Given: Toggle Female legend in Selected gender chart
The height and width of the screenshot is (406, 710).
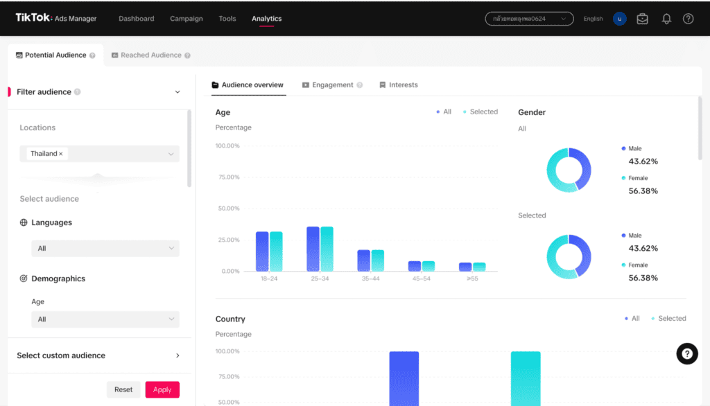Looking at the screenshot, I should (634, 265).
